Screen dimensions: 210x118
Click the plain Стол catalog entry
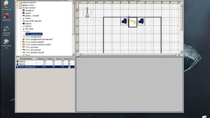coord(28,31)
